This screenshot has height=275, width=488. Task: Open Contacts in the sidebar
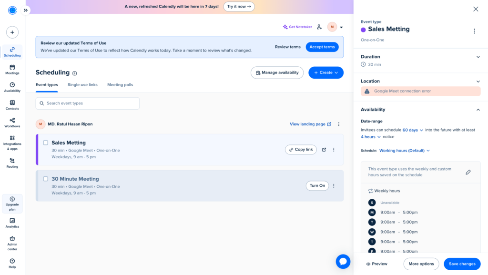[x=12, y=105]
